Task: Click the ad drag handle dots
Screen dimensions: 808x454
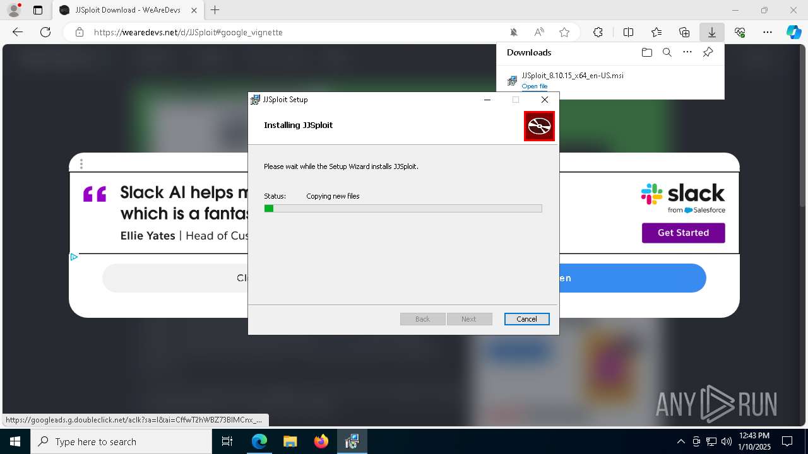Action: tap(81, 164)
